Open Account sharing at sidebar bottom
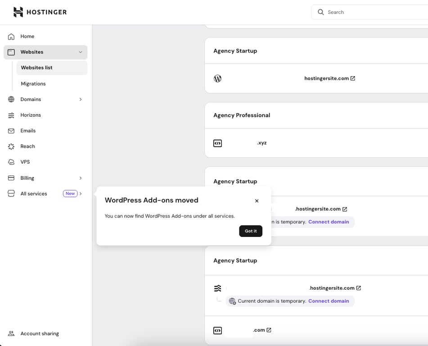Screen dimensions: 428x346 point(45,333)
